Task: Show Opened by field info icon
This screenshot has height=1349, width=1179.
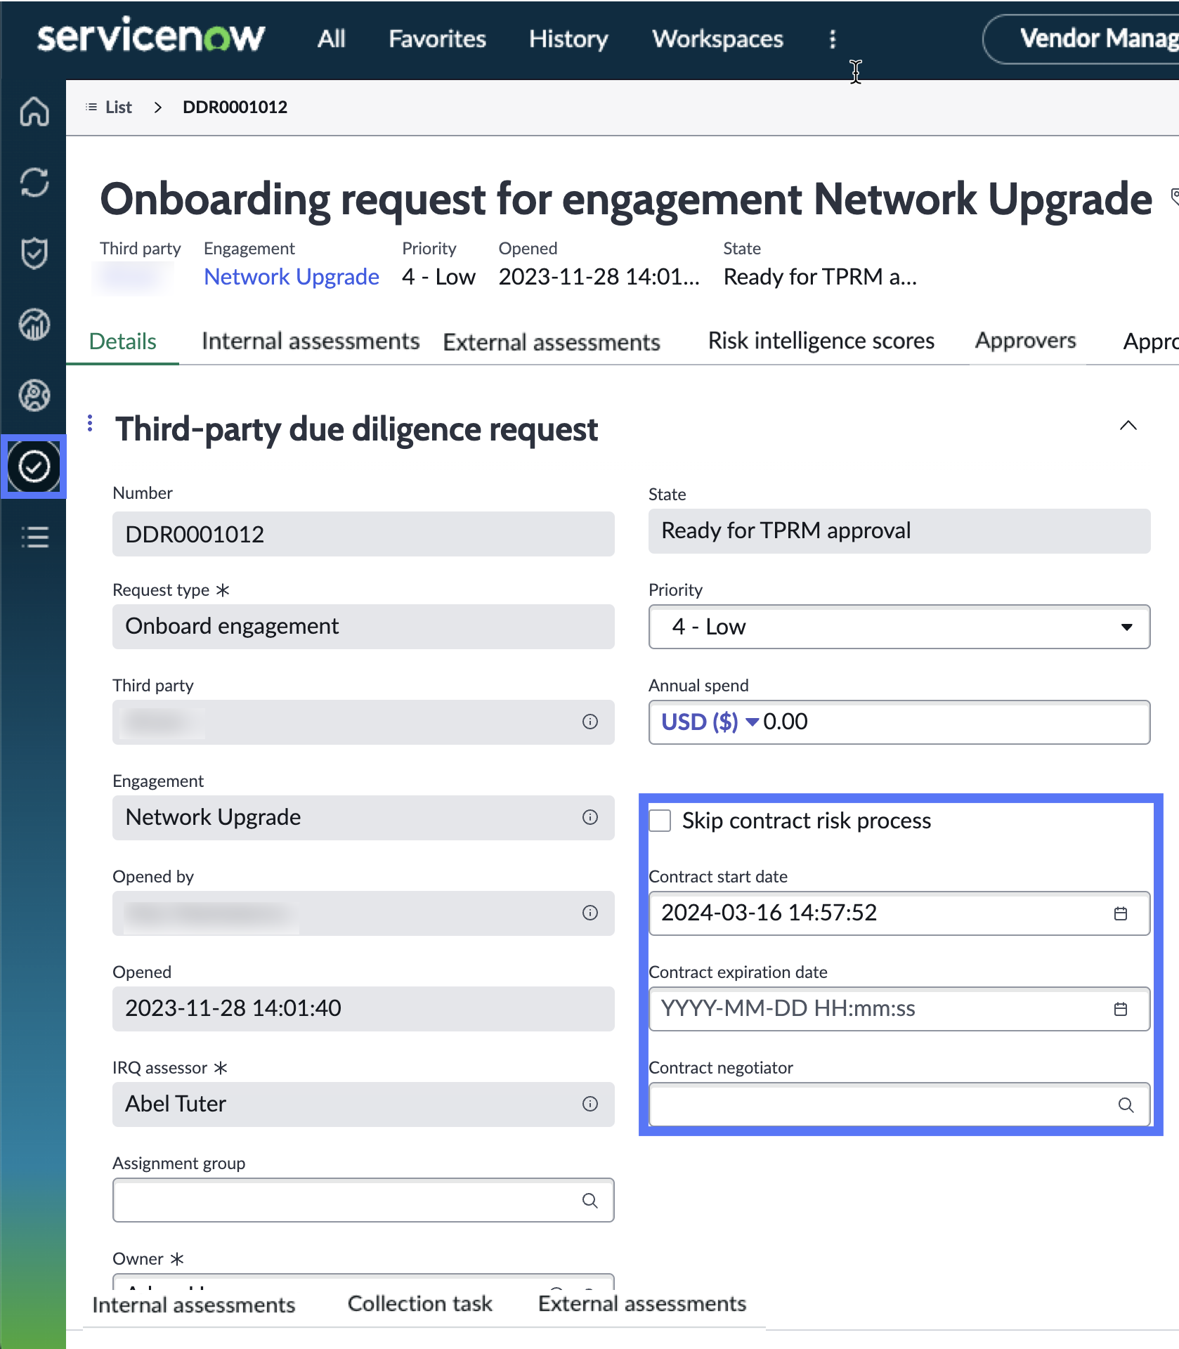Action: [590, 913]
